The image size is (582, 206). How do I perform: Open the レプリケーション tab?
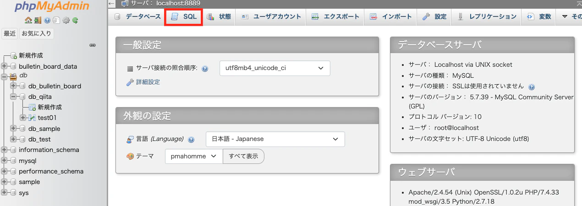point(487,16)
